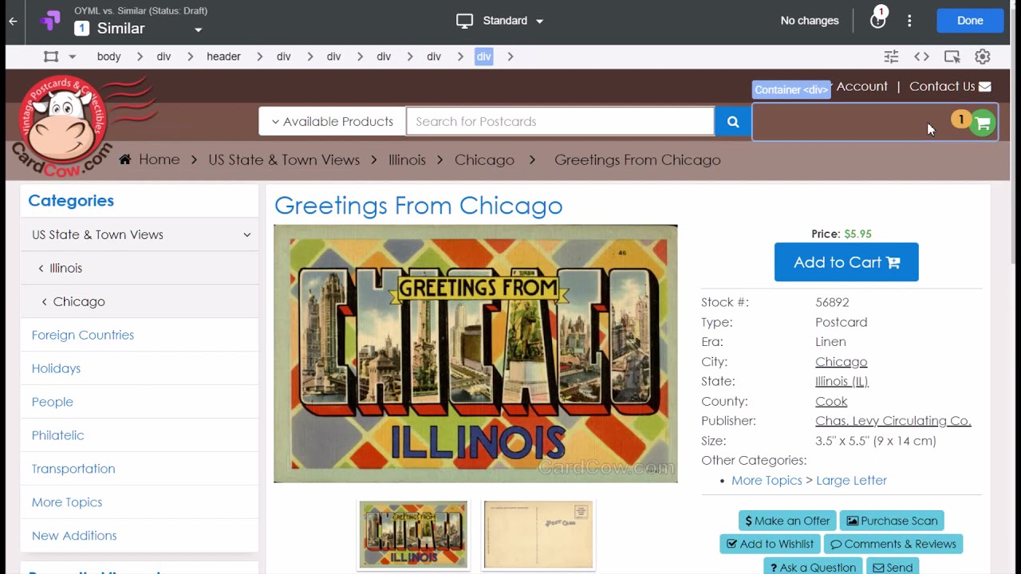Open the Chicago city link in details
The image size is (1021, 574).
[x=841, y=362]
